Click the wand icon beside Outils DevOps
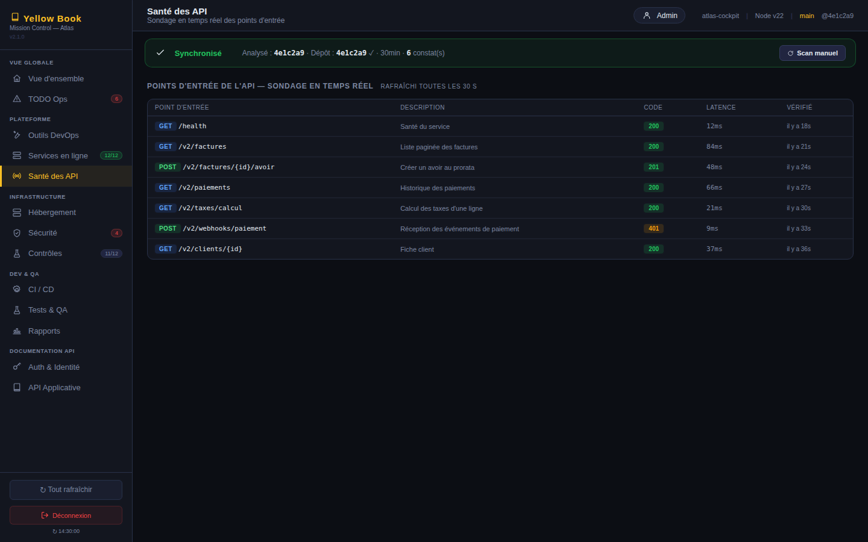 (x=17, y=135)
